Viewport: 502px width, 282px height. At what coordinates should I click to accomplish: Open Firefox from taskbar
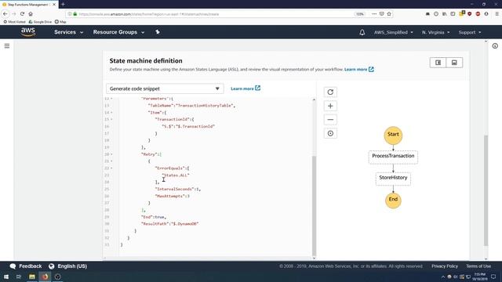pyautogui.click(x=45, y=277)
